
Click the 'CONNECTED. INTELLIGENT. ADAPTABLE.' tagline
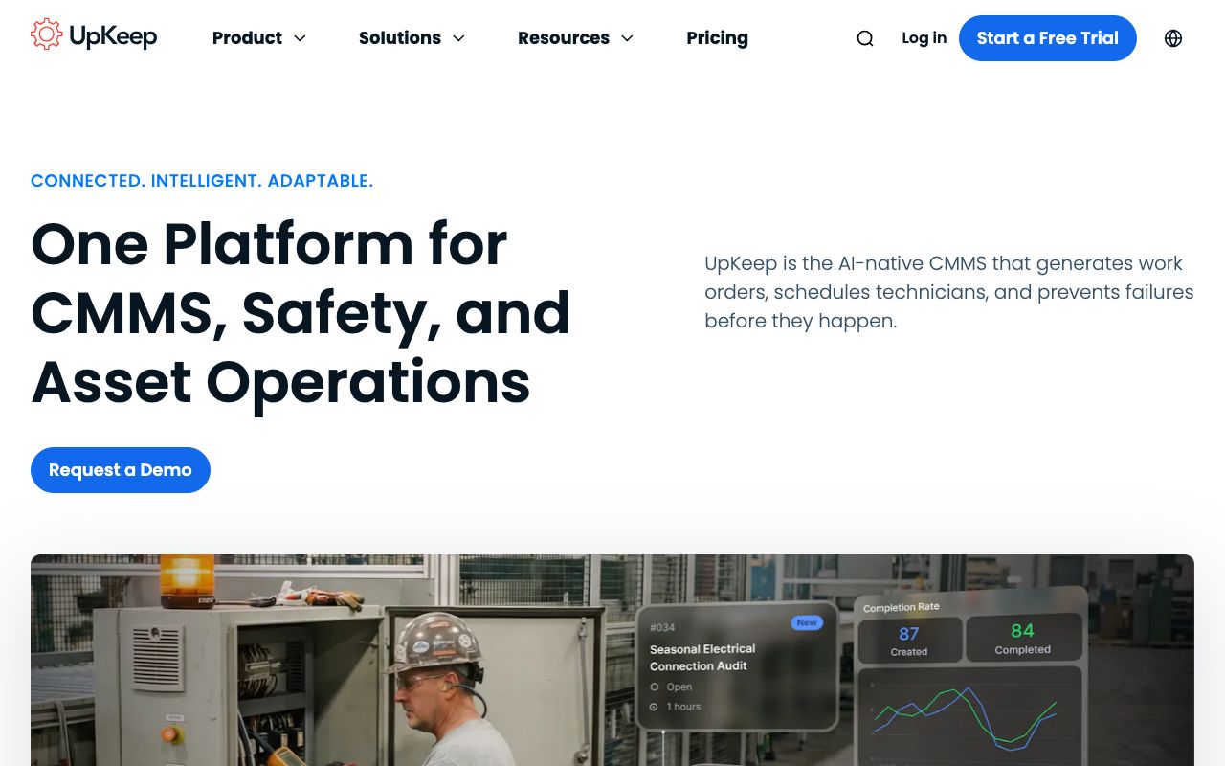tap(202, 181)
